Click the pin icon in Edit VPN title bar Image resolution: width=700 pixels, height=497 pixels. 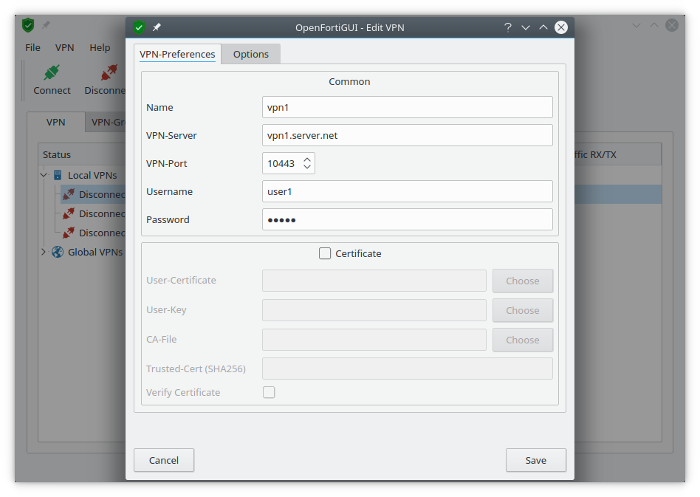(x=157, y=27)
